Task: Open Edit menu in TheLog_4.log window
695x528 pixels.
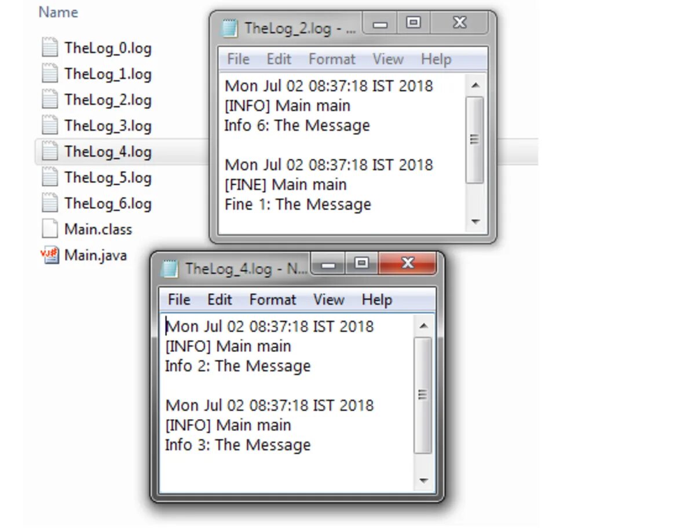Action: pyautogui.click(x=220, y=300)
